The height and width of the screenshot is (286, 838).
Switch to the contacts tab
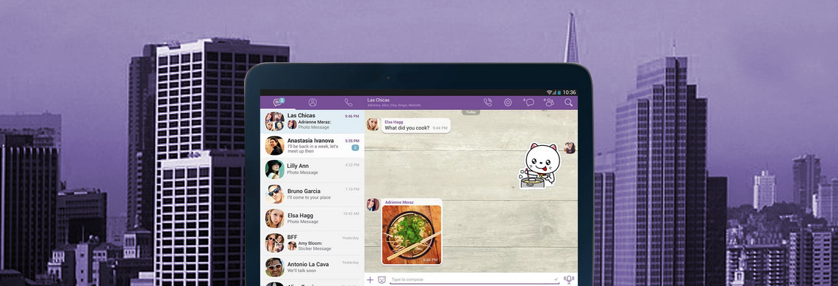click(x=312, y=103)
